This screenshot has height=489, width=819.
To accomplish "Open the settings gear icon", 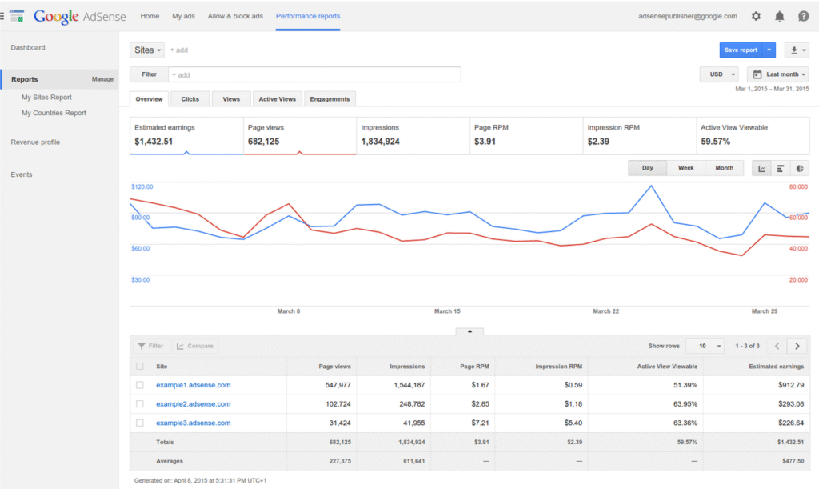I will pos(756,16).
